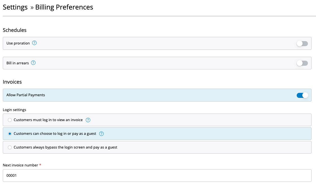Image resolution: width=316 pixels, height=186 pixels.
Task: Navigate back to Settings via breadcrumb
Action: point(15,7)
